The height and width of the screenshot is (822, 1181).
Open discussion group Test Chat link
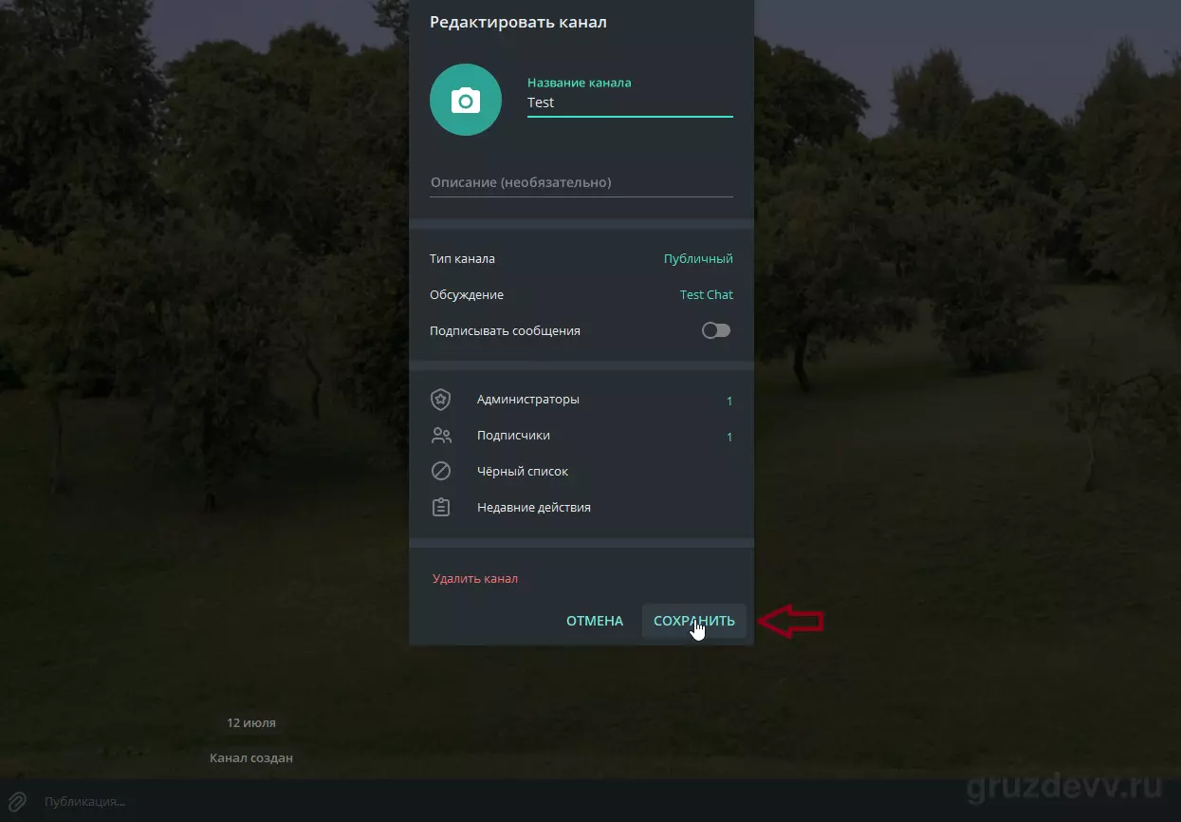(707, 295)
